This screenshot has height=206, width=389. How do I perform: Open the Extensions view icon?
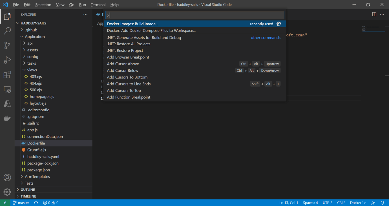click(x=7, y=74)
